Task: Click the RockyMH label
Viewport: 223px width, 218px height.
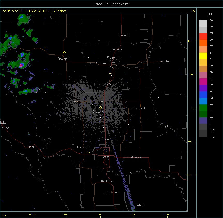Action: [x=63, y=59]
